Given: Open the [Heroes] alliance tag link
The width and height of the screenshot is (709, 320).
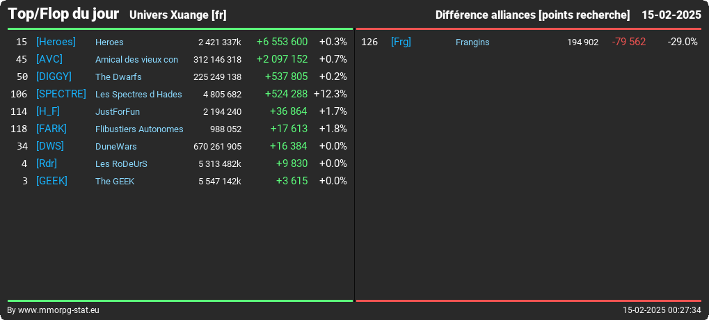Looking at the screenshot, I should tap(56, 42).
